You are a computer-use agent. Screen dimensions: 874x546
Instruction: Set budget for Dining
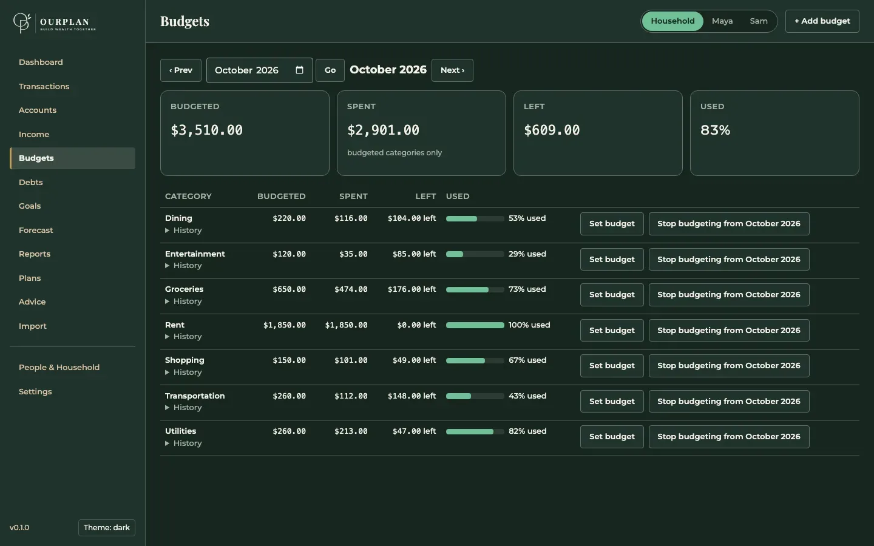point(612,224)
